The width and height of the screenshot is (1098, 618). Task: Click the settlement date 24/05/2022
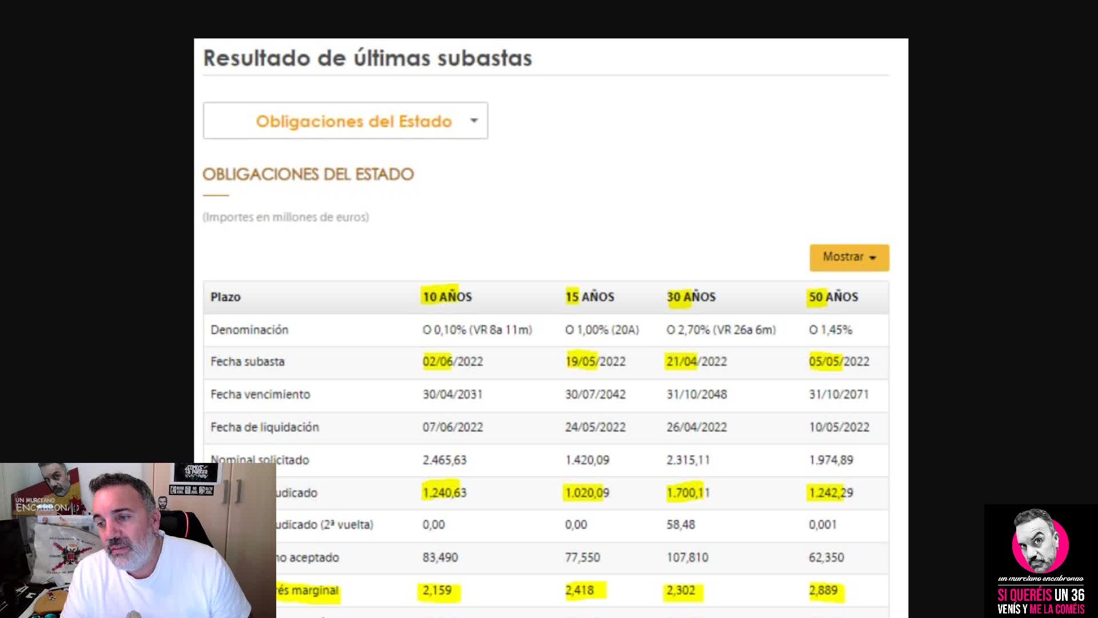click(595, 427)
